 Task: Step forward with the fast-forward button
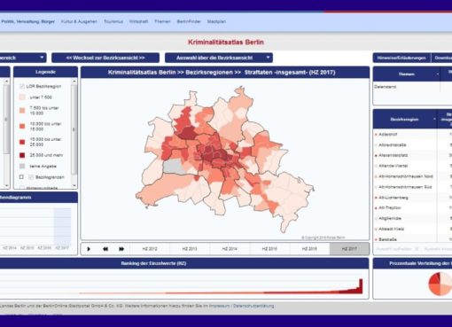point(121,249)
